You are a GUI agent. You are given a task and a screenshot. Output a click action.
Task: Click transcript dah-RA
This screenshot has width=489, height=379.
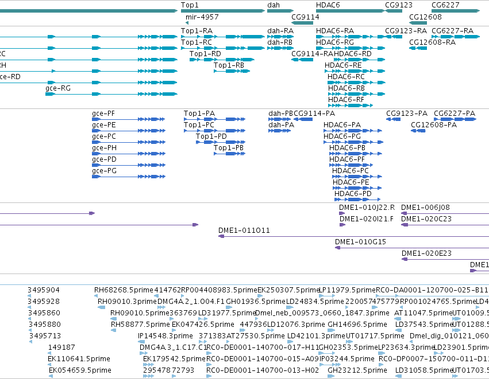click(280, 37)
